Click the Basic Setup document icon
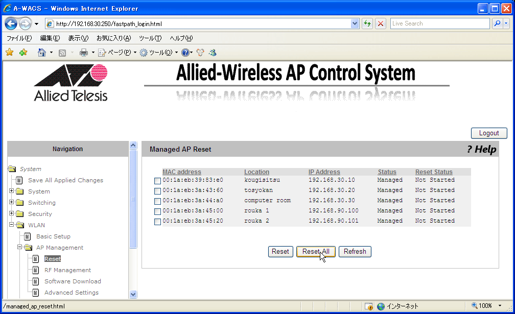This screenshot has height=314, width=515. pyautogui.click(x=28, y=236)
